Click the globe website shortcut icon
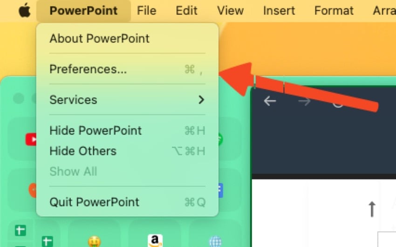Screen dimensions: 396x247 tap(215, 242)
